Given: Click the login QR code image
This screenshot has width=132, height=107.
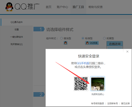Looking at the screenshot, I should [x=81, y=84].
